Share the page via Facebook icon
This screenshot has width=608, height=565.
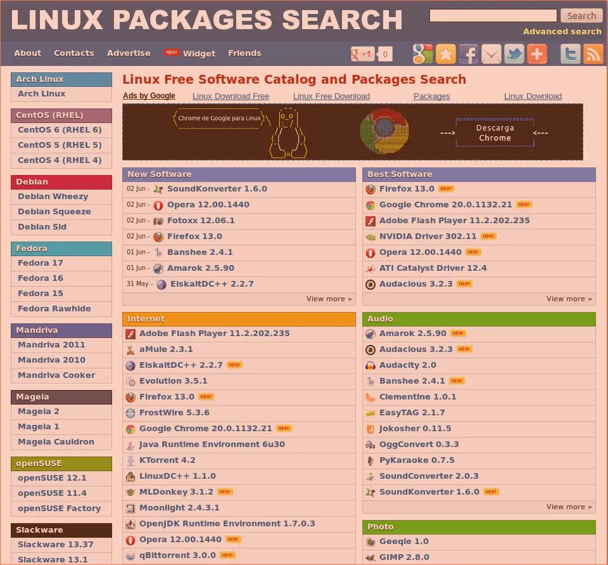(x=469, y=54)
